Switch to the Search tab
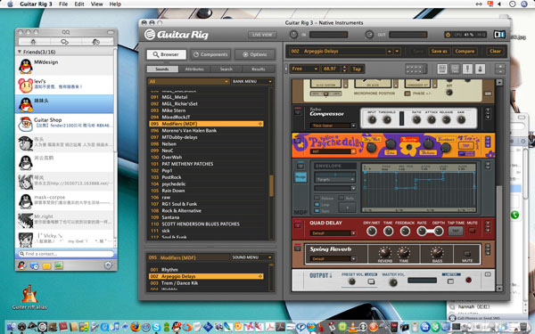535x334 pixels. [226, 69]
